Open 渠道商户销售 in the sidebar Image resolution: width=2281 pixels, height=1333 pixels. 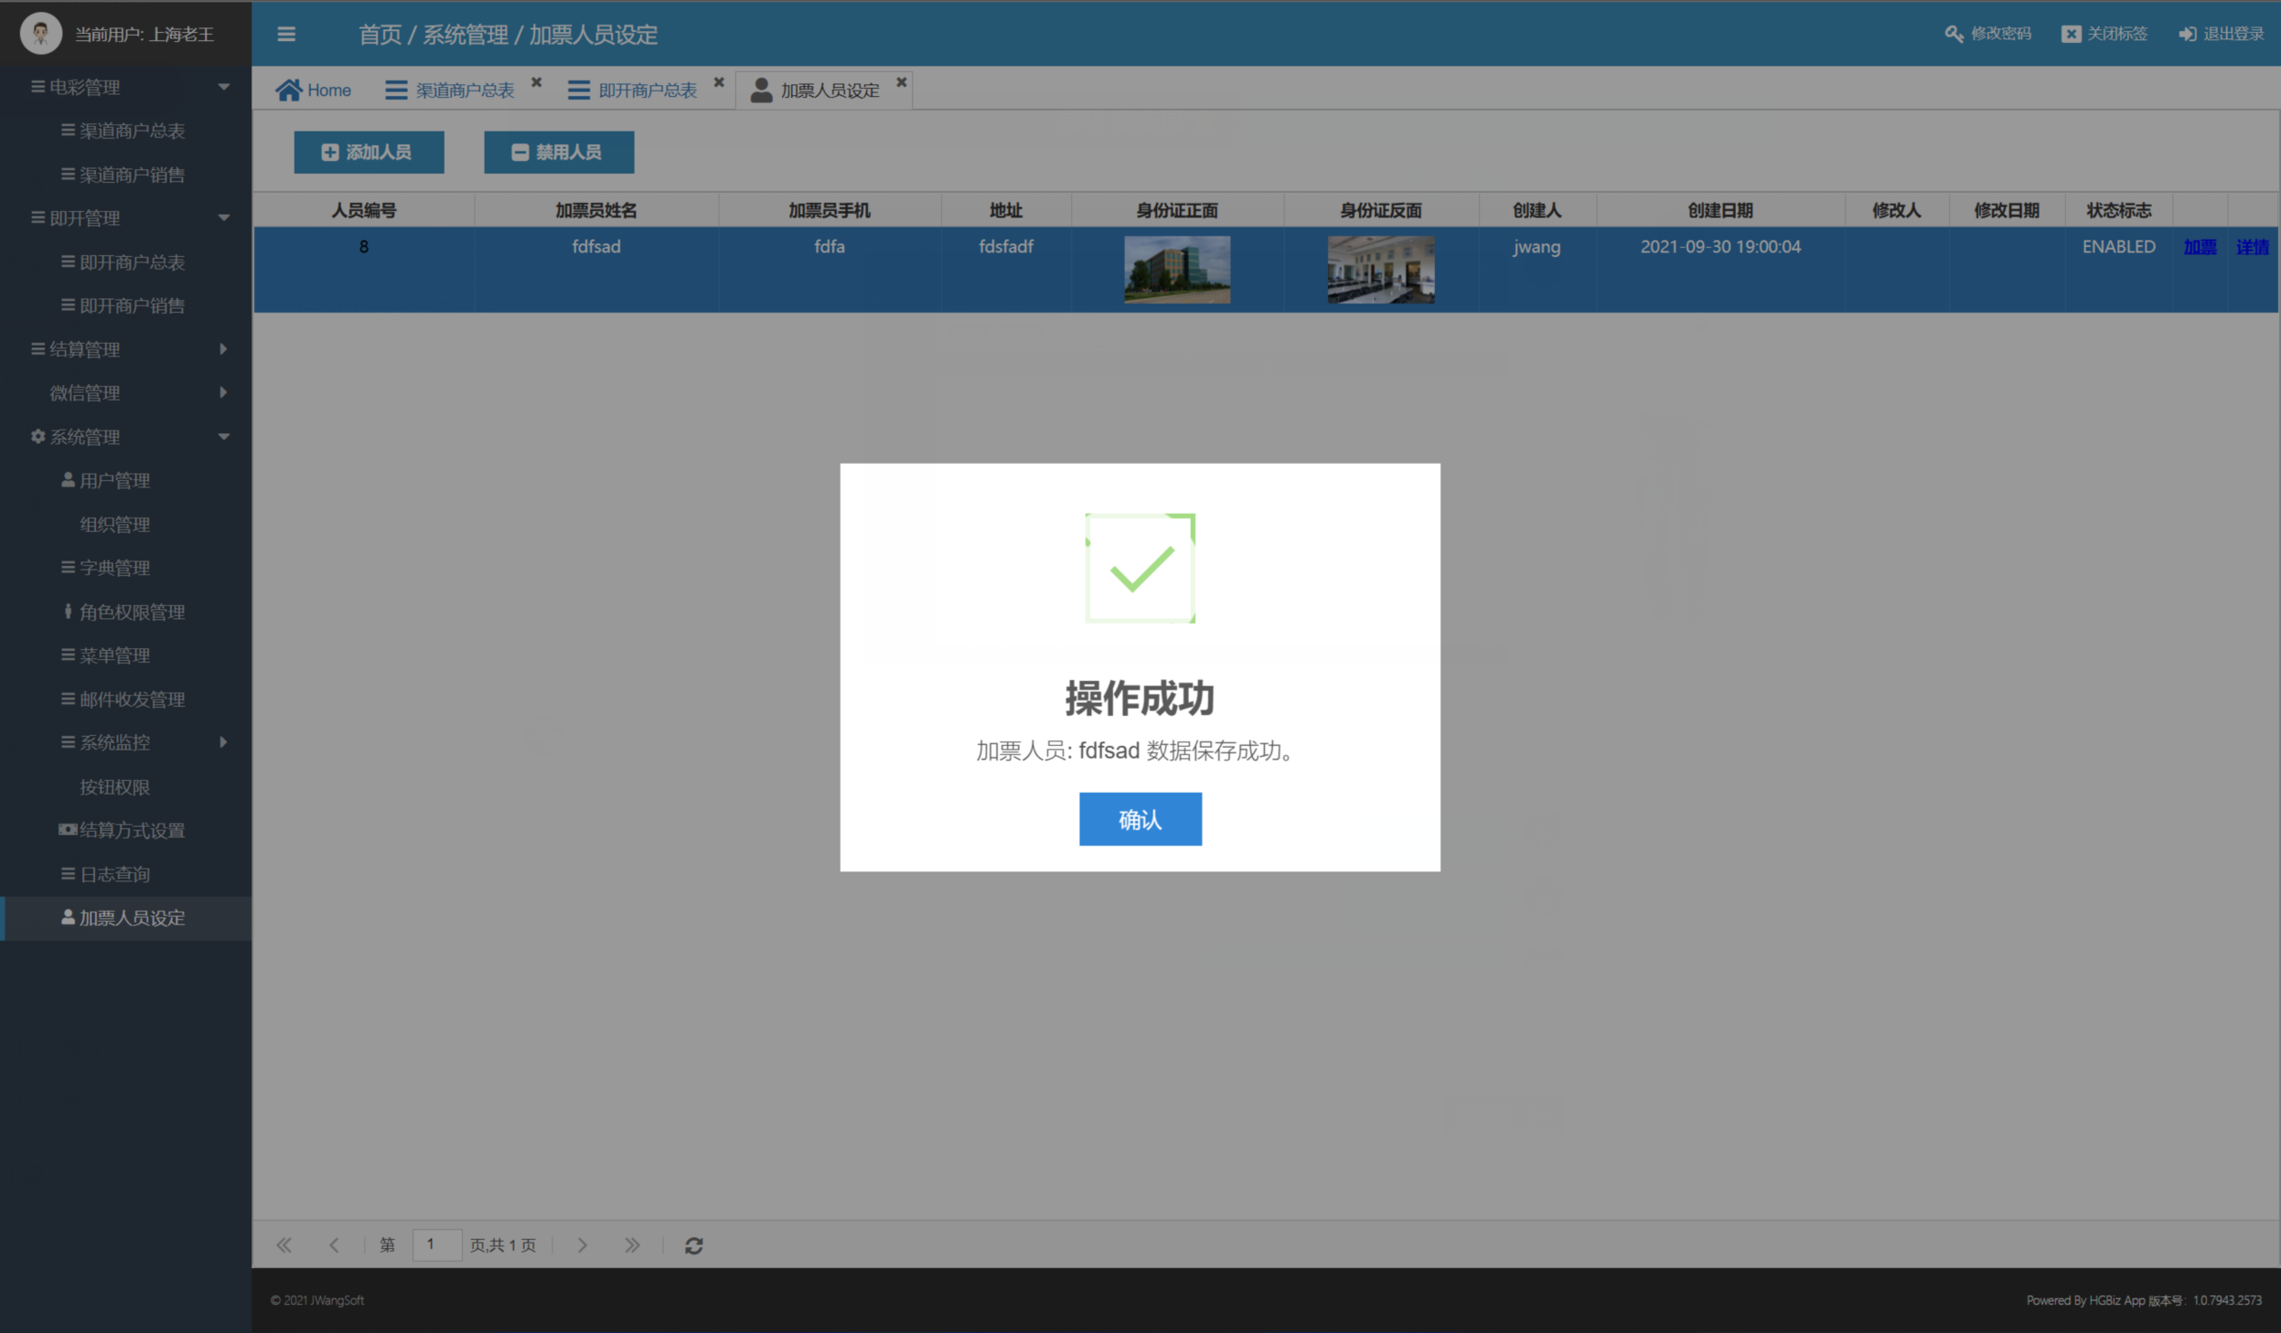click(126, 174)
